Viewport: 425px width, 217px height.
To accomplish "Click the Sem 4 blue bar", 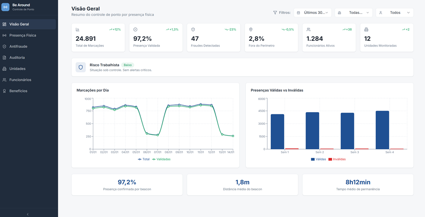I will point(382,130).
